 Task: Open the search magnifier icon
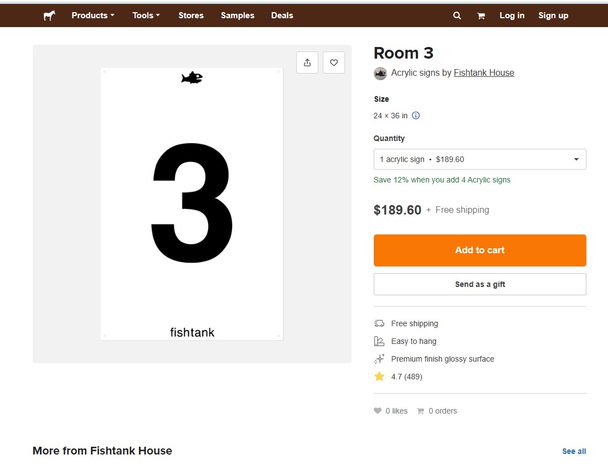click(x=457, y=15)
